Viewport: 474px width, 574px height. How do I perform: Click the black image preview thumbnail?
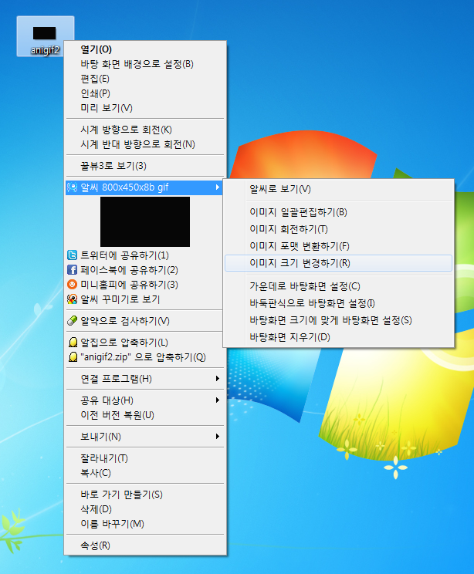coord(145,222)
